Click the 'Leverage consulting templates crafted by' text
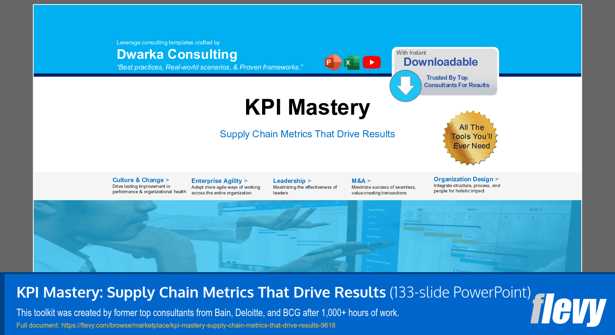615x335 pixels. tap(168, 42)
